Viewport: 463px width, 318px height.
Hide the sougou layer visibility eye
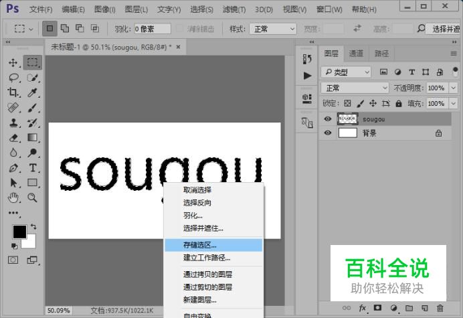click(327, 118)
